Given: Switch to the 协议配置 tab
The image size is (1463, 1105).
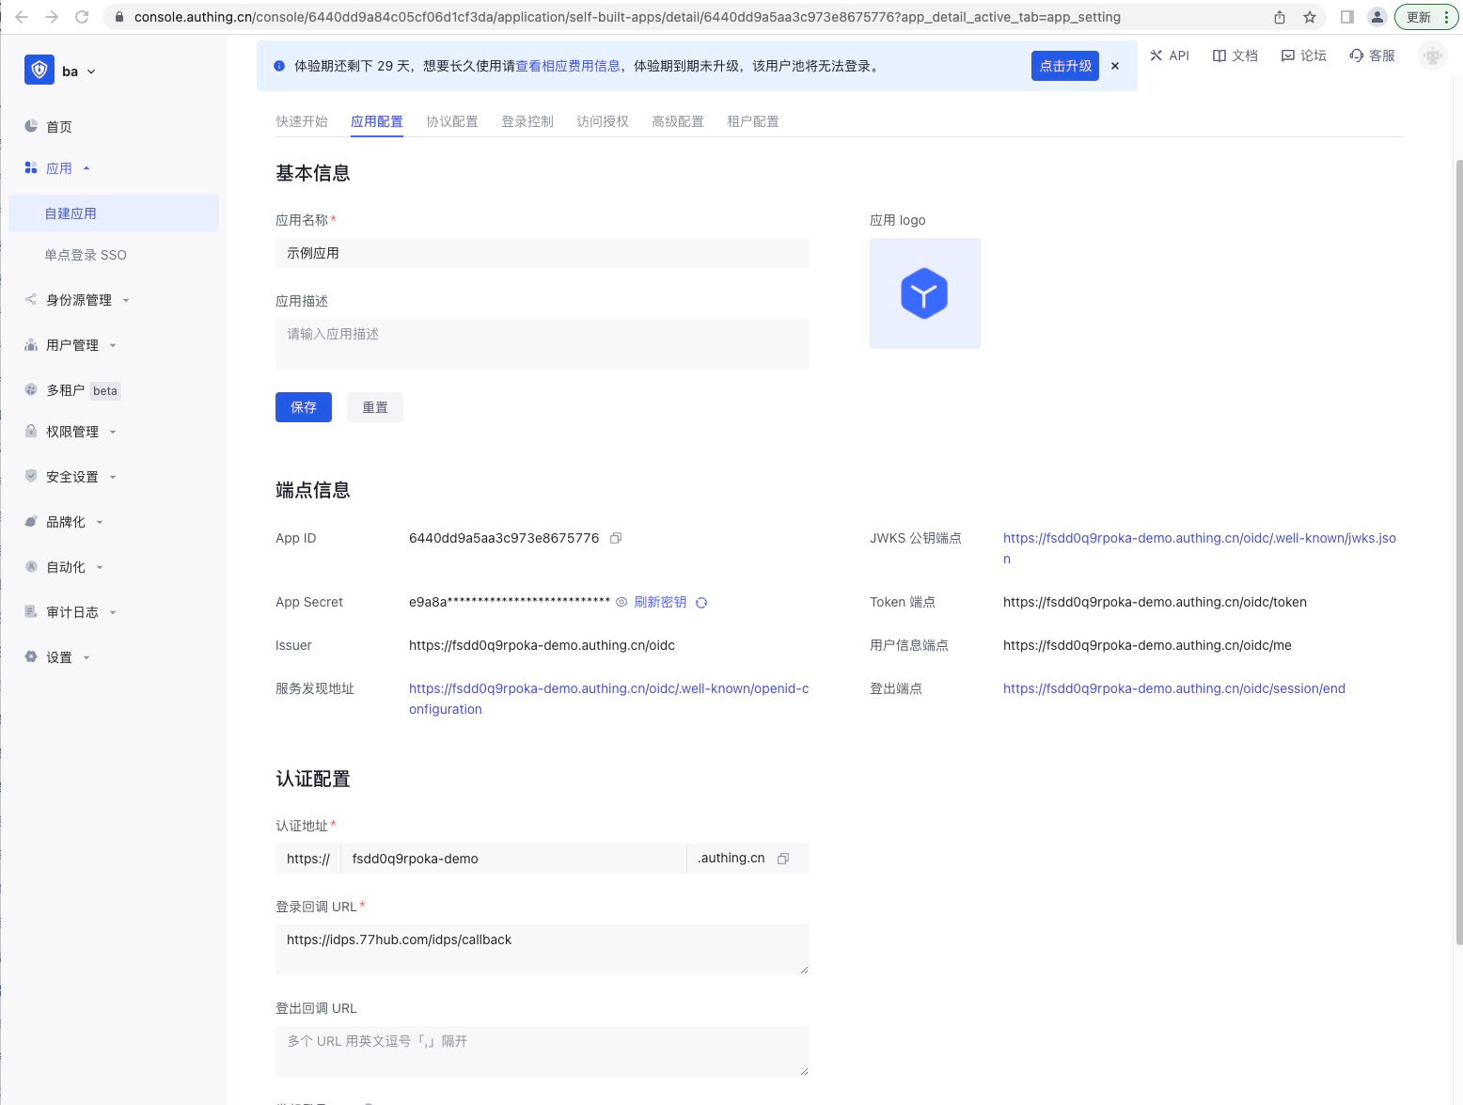Looking at the screenshot, I should (452, 121).
